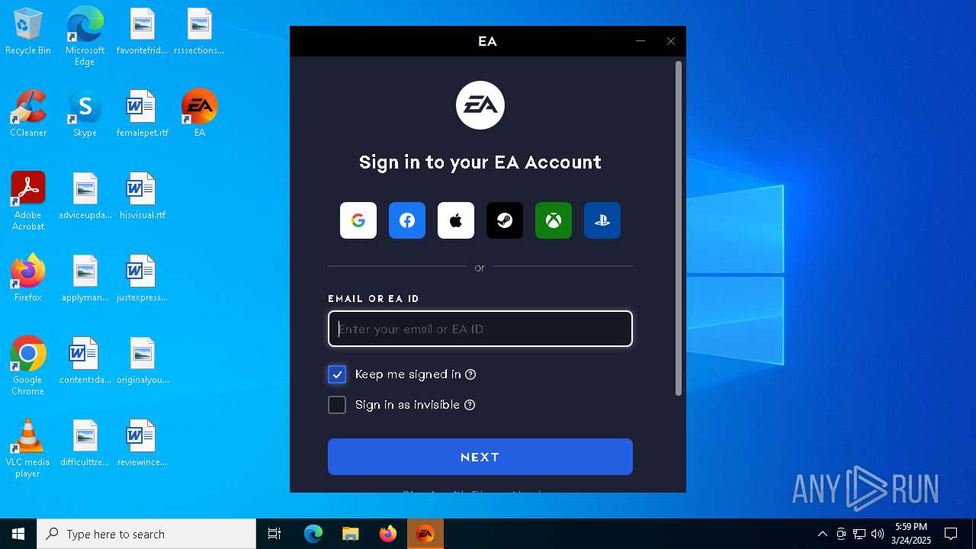The height and width of the screenshot is (549, 976).
Task: Click EA app taskbar button
Action: [x=425, y=534]
